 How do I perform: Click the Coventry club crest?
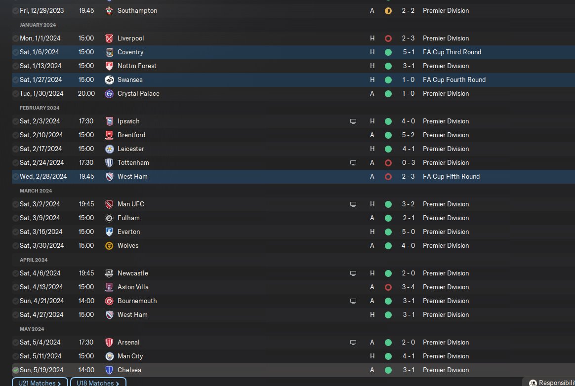109,52
